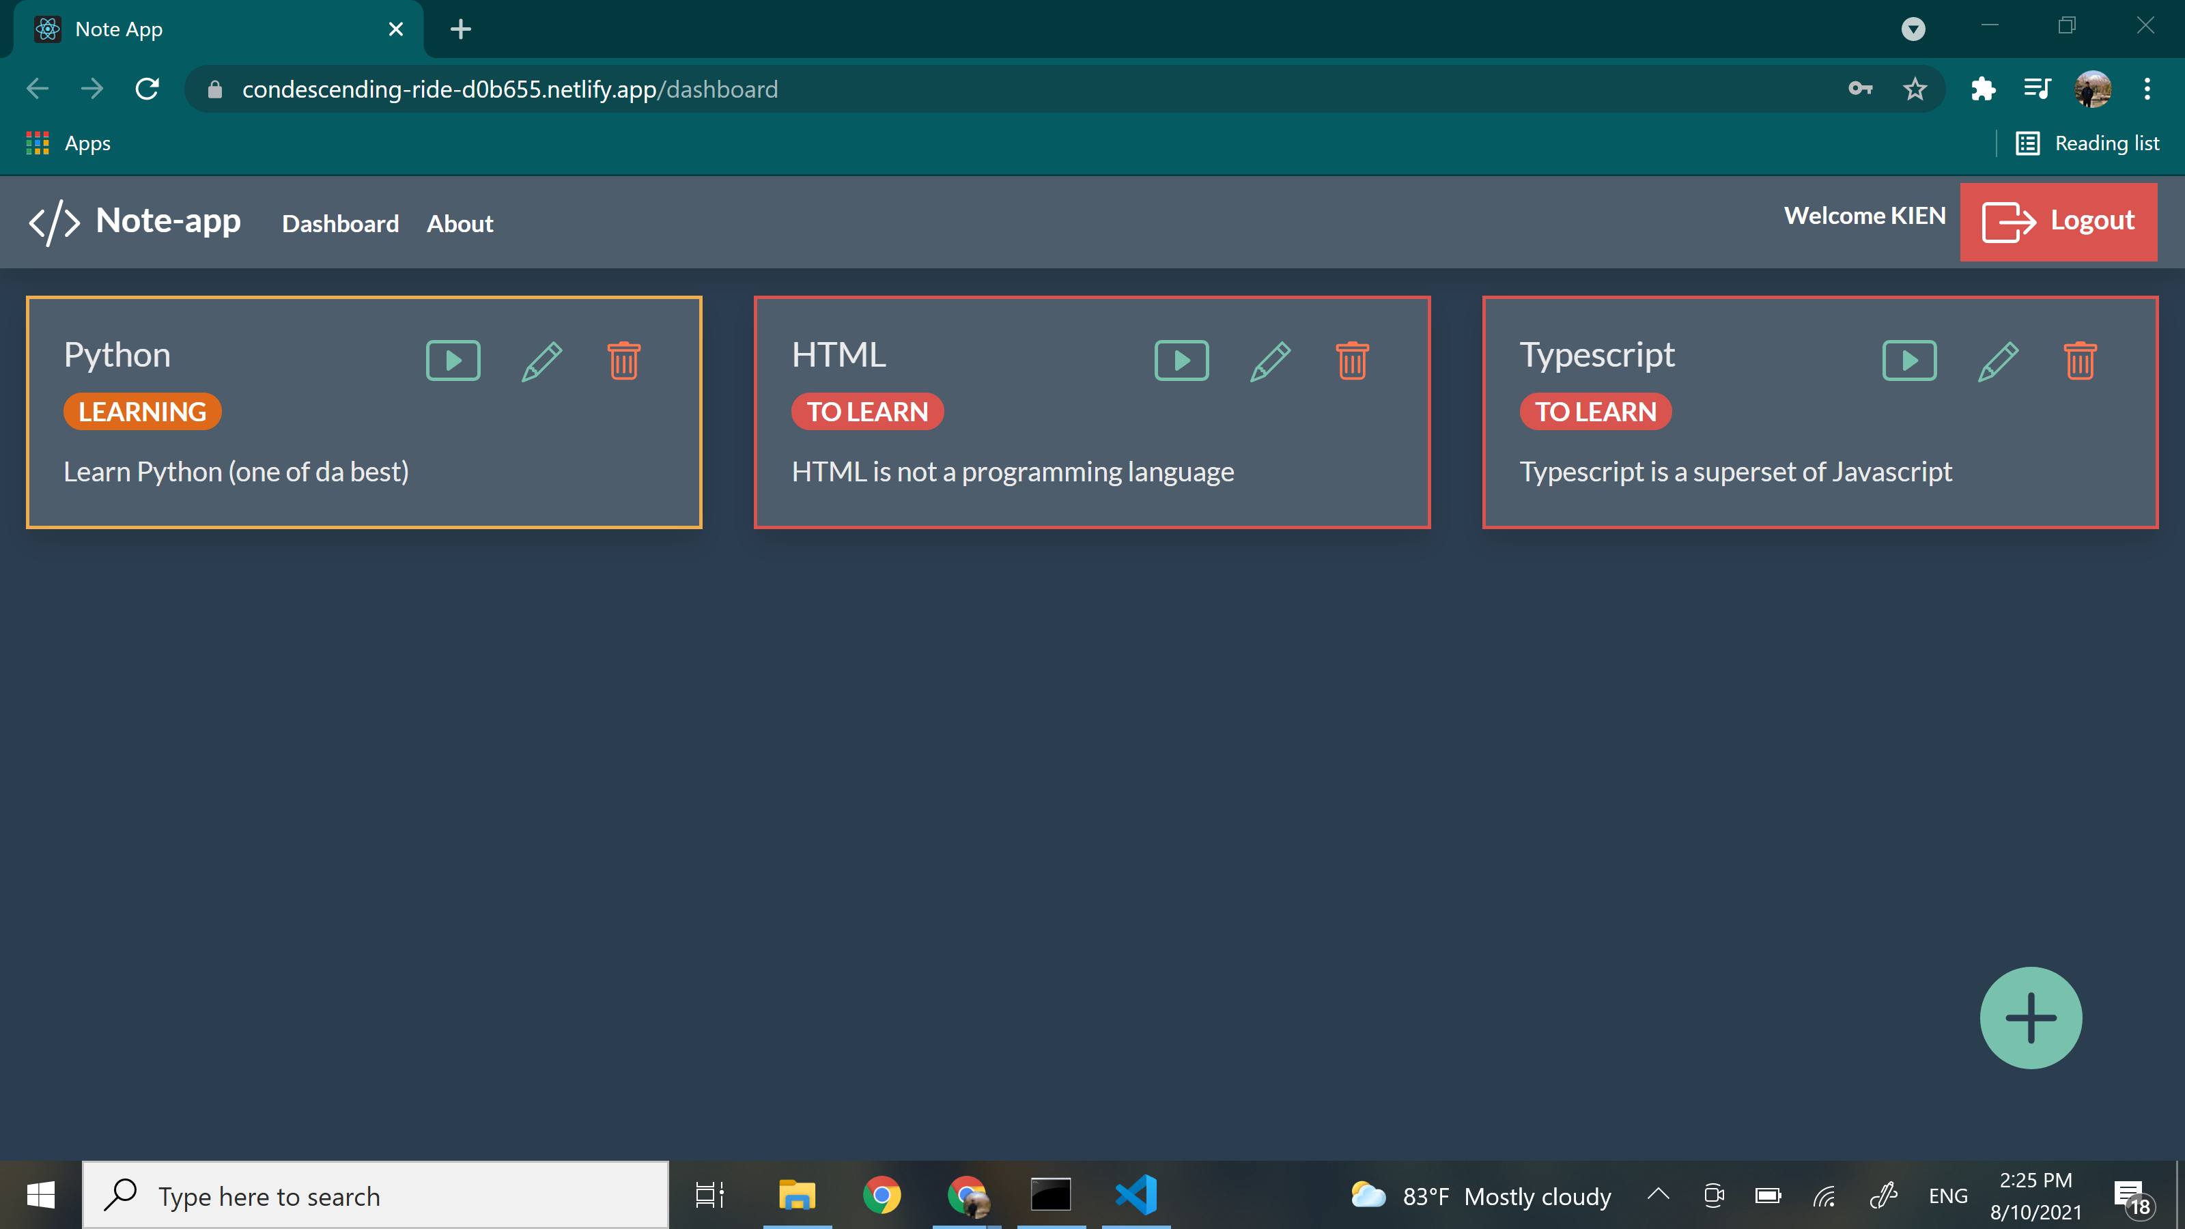Click the pencil edit icon on the HTML card
2185x1229 pixels.
[1270, 361]
